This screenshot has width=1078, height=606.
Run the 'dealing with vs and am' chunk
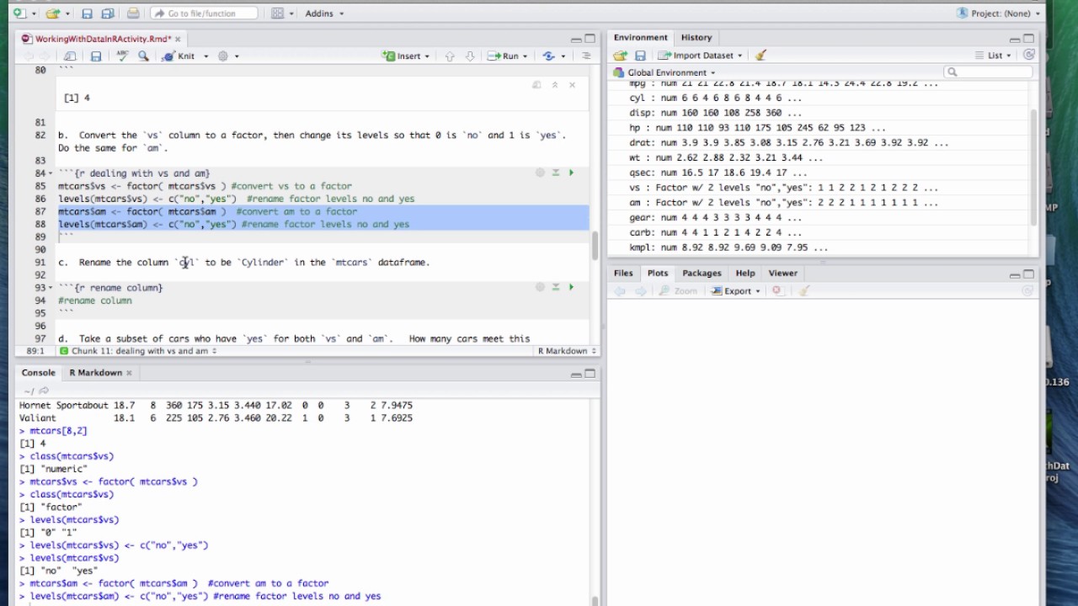(571, 173)
